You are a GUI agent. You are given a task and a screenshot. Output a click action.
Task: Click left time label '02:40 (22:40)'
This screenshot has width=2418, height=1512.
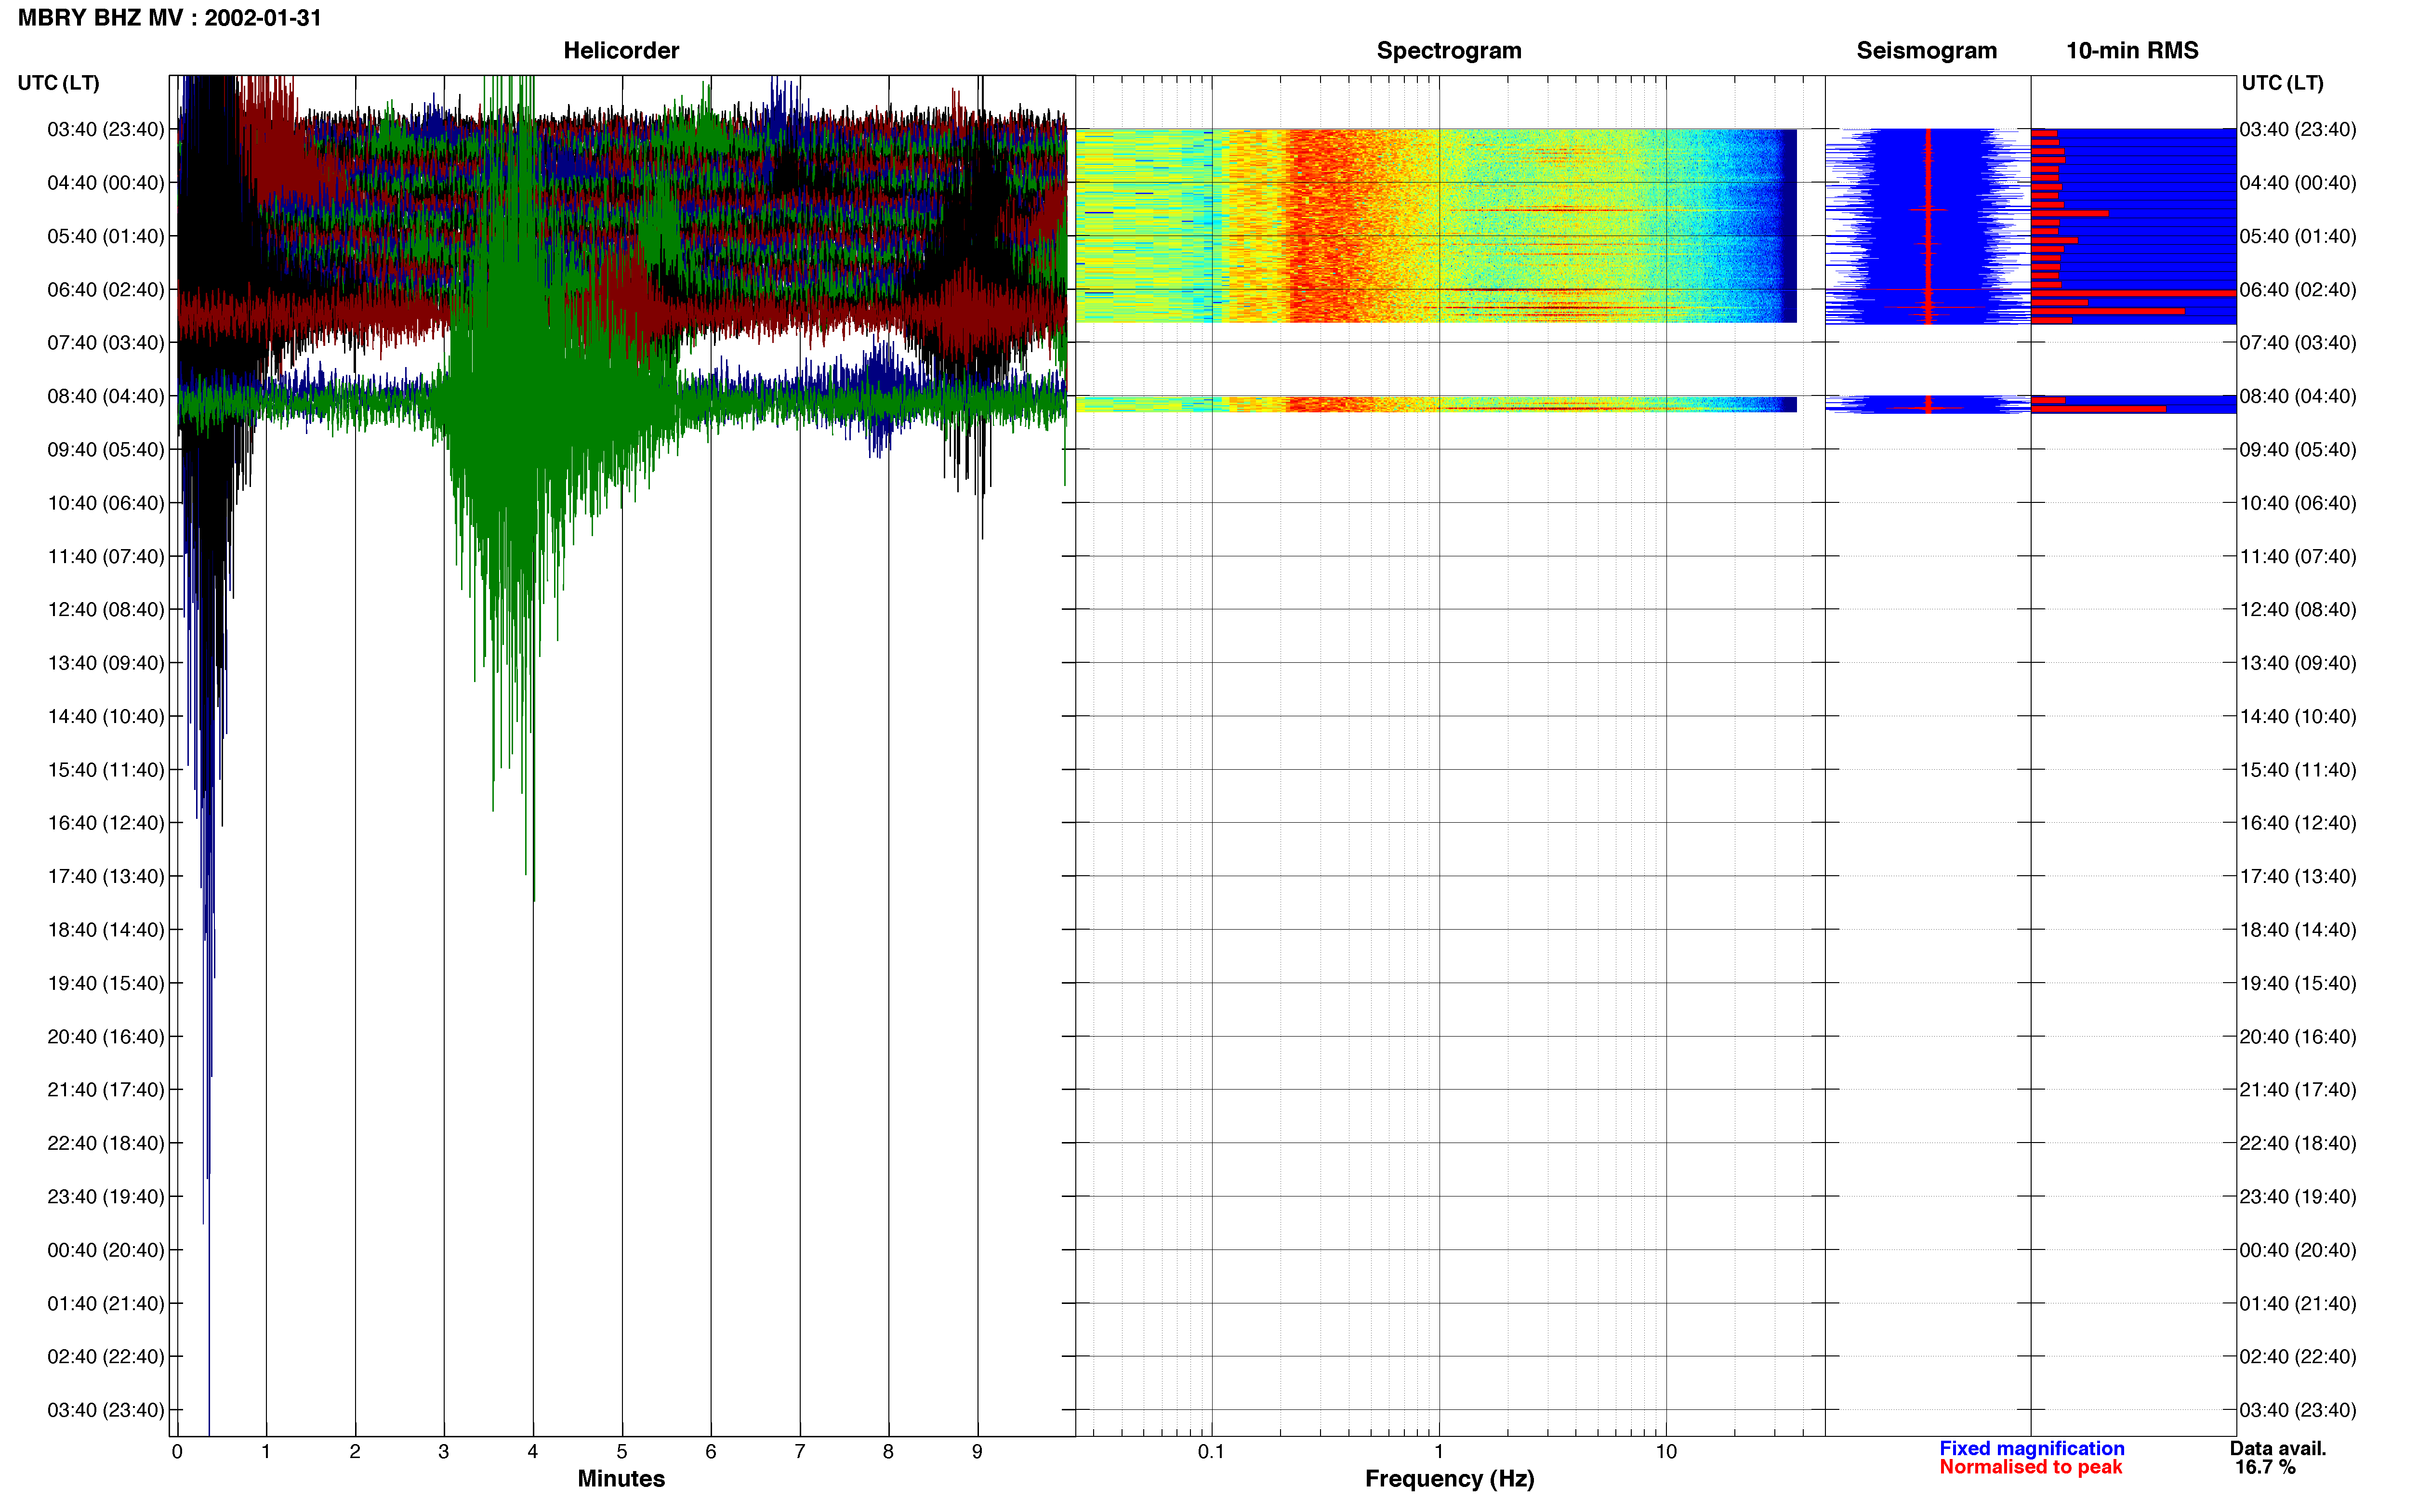[106, 1357]
